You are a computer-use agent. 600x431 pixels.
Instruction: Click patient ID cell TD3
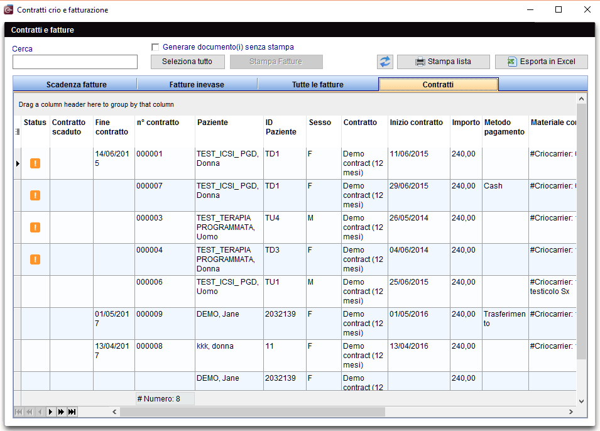coord(285,259)
